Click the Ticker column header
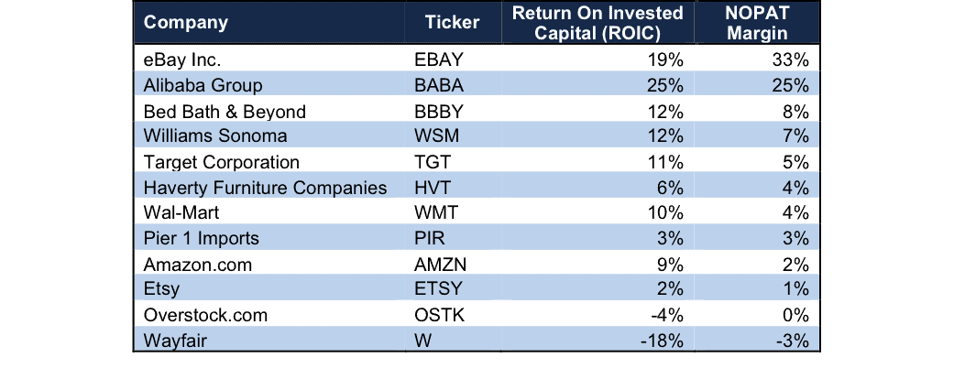954x379 pixels. click(x=452, y=23)
